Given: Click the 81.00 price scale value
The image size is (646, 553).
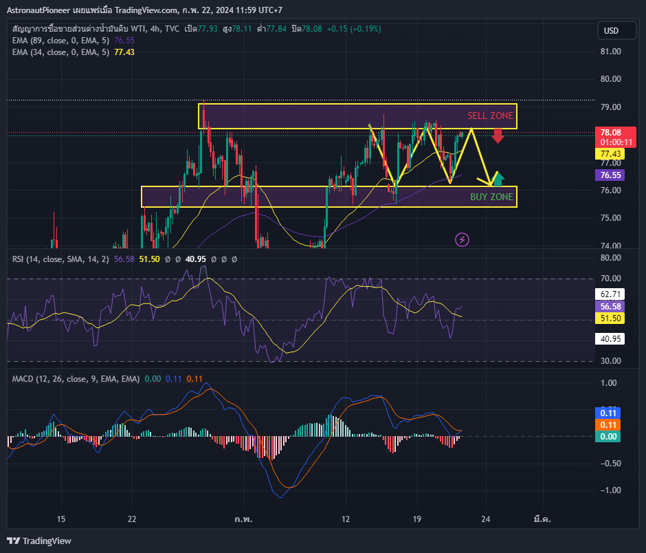Looking at the screenshot, I should point(610,52).
